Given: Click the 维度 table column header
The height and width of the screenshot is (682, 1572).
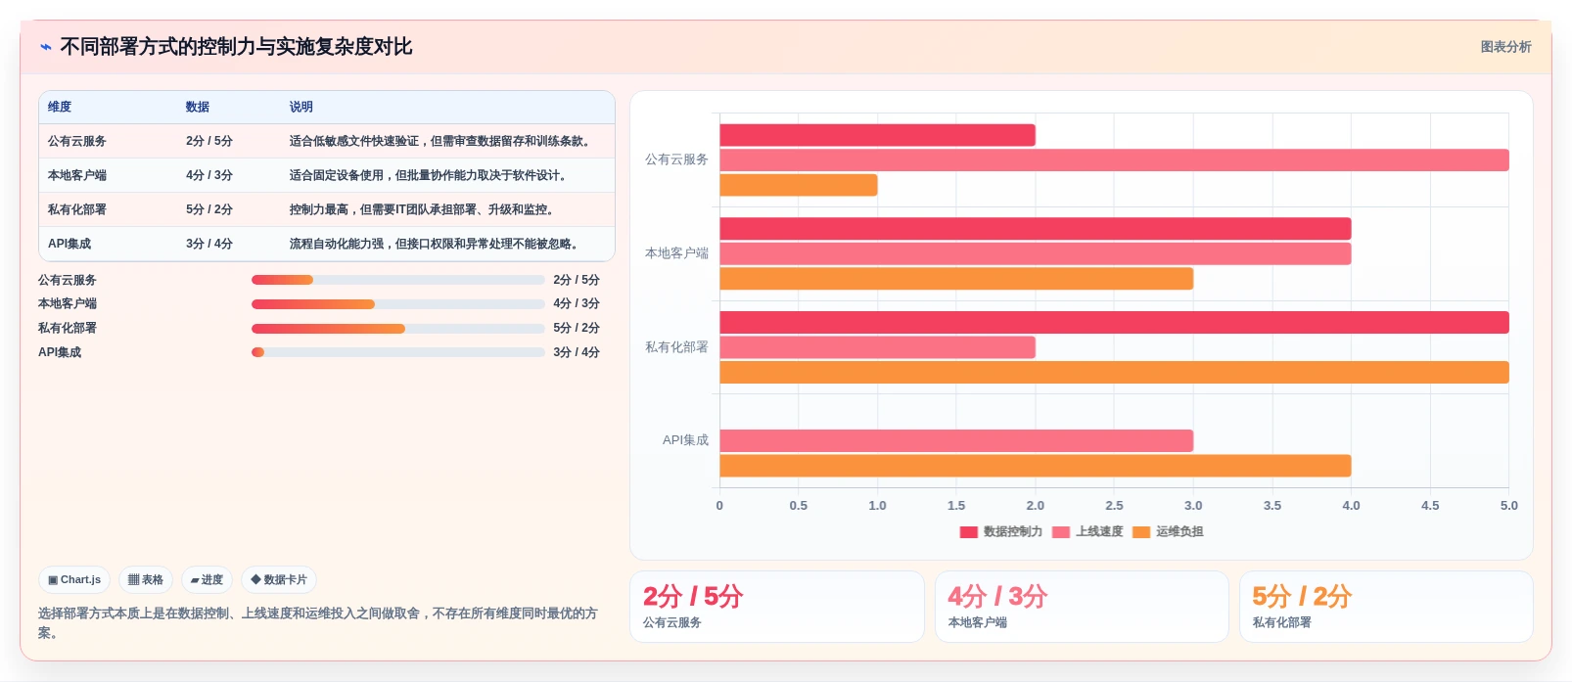Looking at the screenshot, I should [60, 107].
